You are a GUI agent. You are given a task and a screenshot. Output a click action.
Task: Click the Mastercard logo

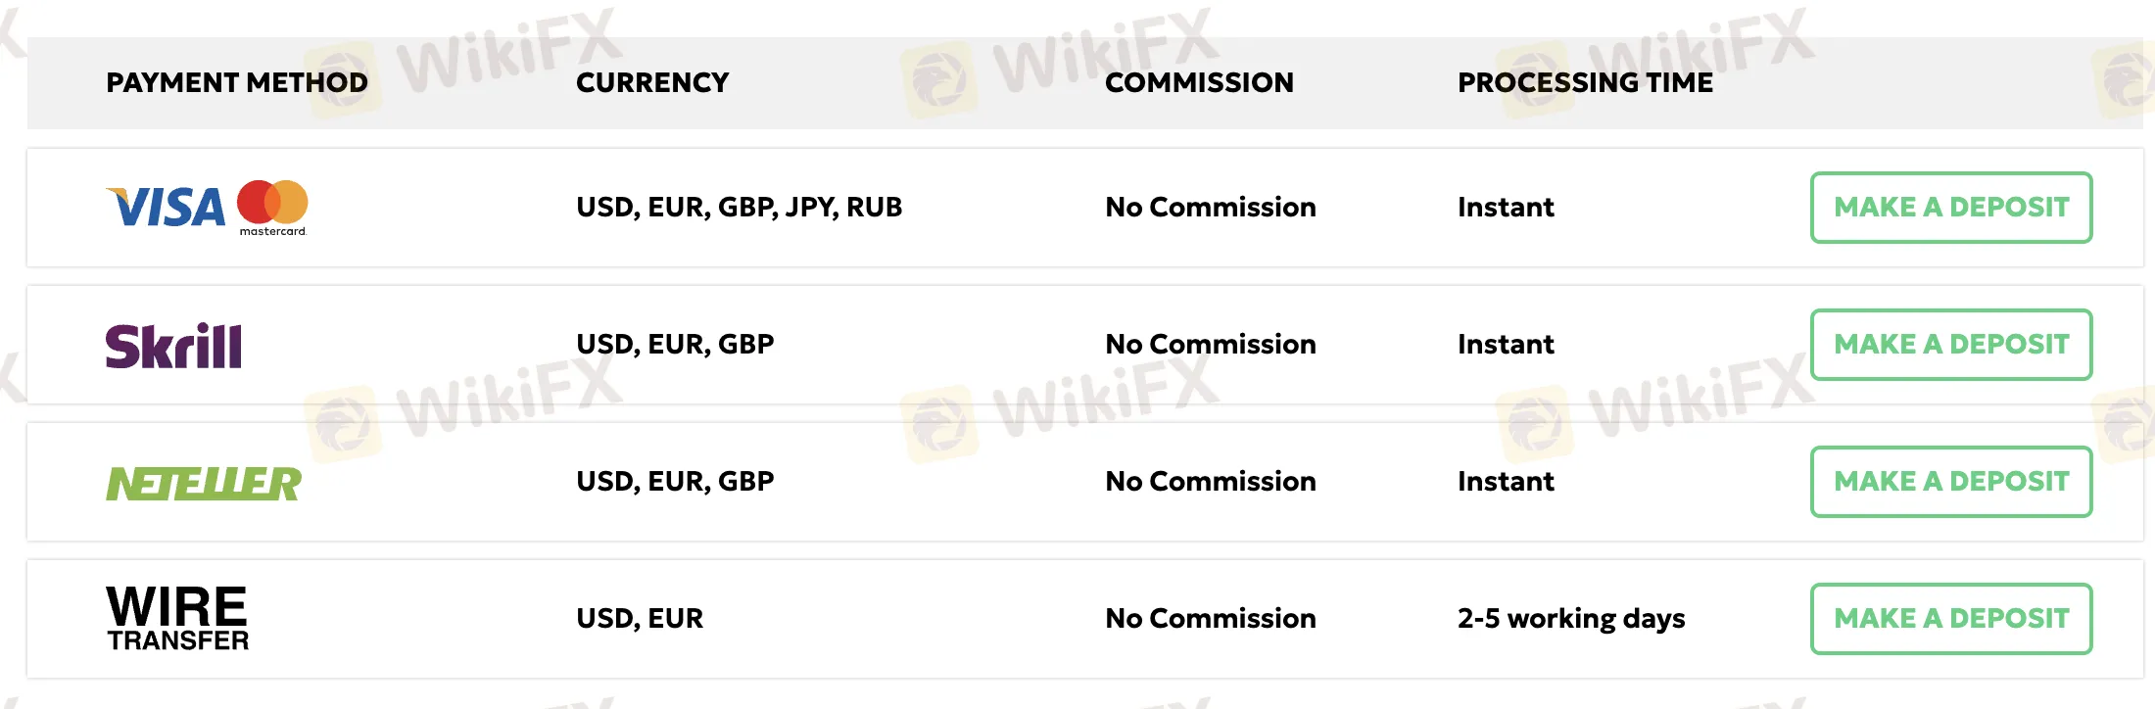(x=272, y=205)
